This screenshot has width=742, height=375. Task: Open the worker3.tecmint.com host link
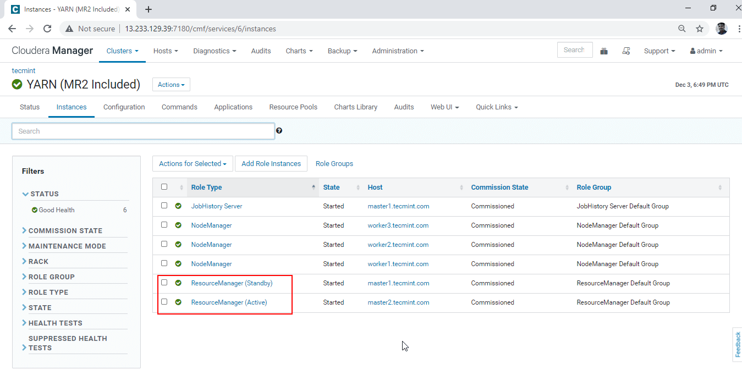(x=398, y=225)
